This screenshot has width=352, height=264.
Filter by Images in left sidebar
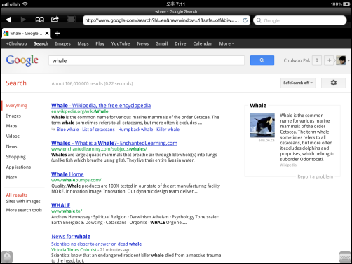(13, 116)
